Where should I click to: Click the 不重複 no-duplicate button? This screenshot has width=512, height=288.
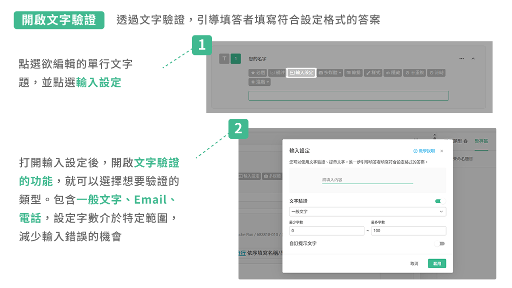414,73
